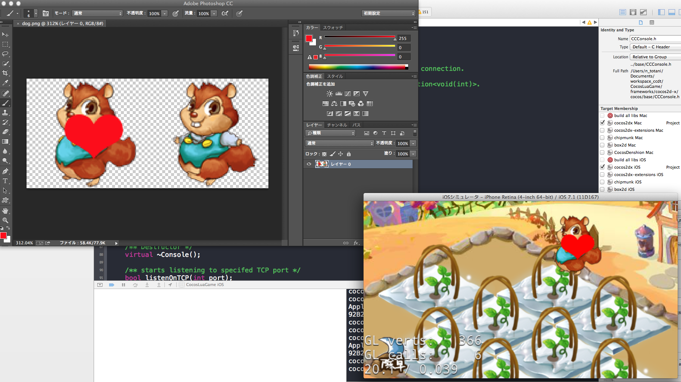
Task: Select the Crop tool
Action: click(5, 73)
